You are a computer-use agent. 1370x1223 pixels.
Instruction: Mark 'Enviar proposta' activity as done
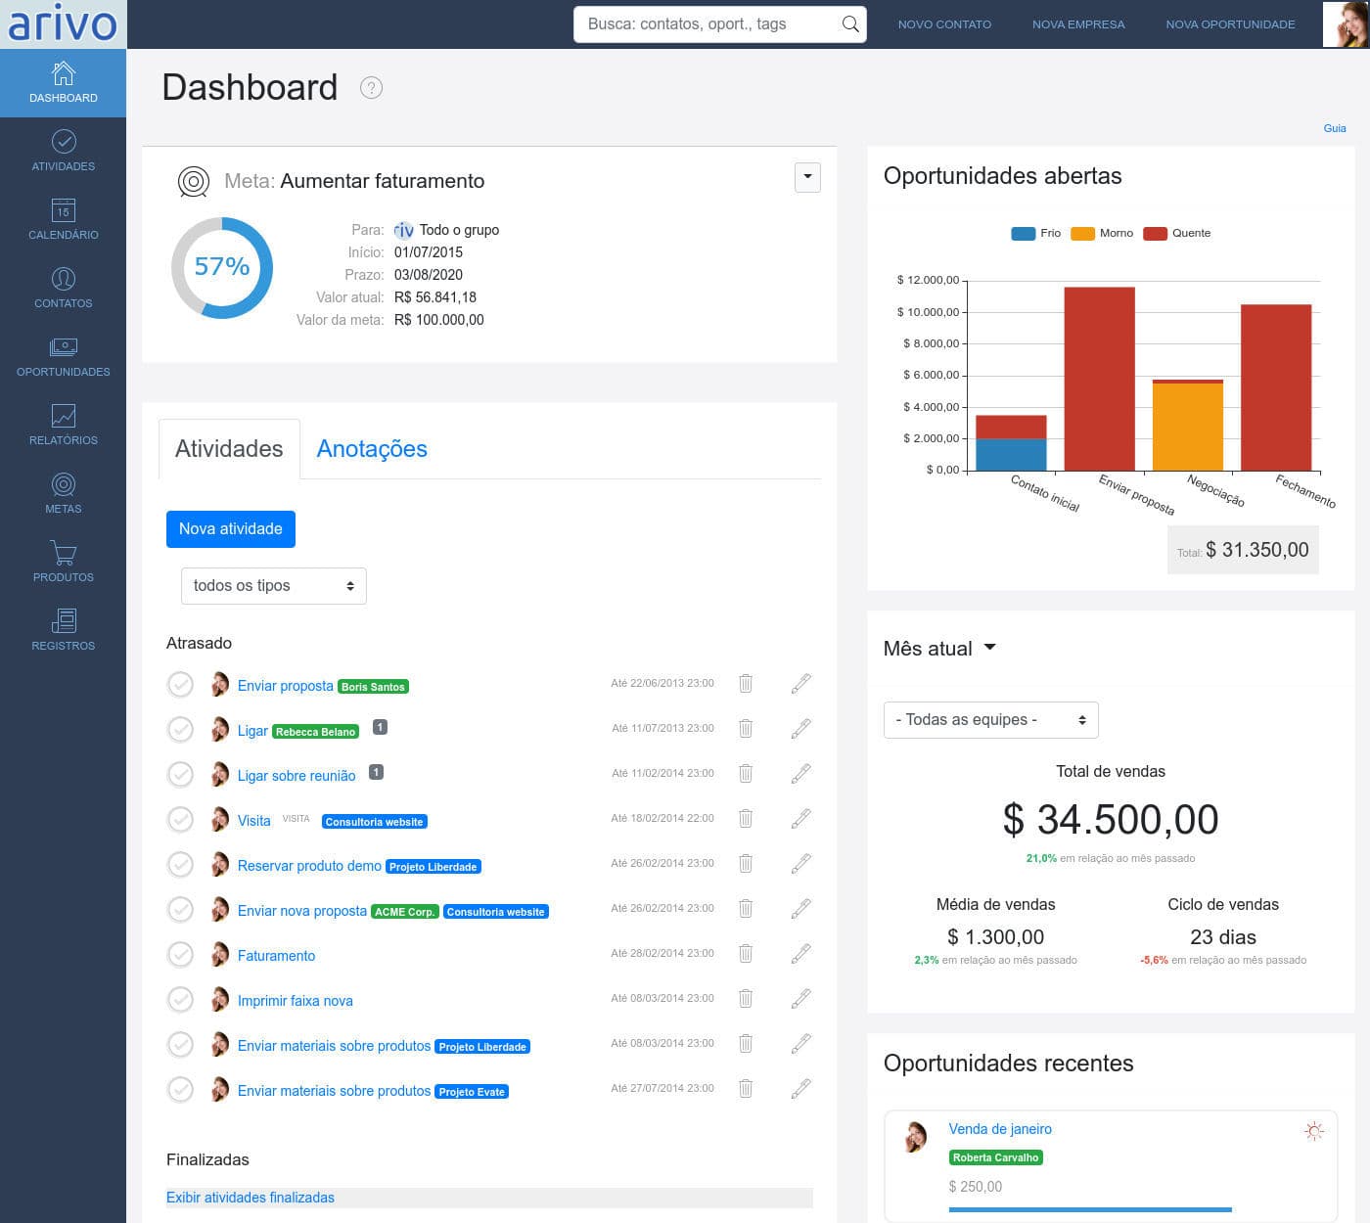(180, 685)
